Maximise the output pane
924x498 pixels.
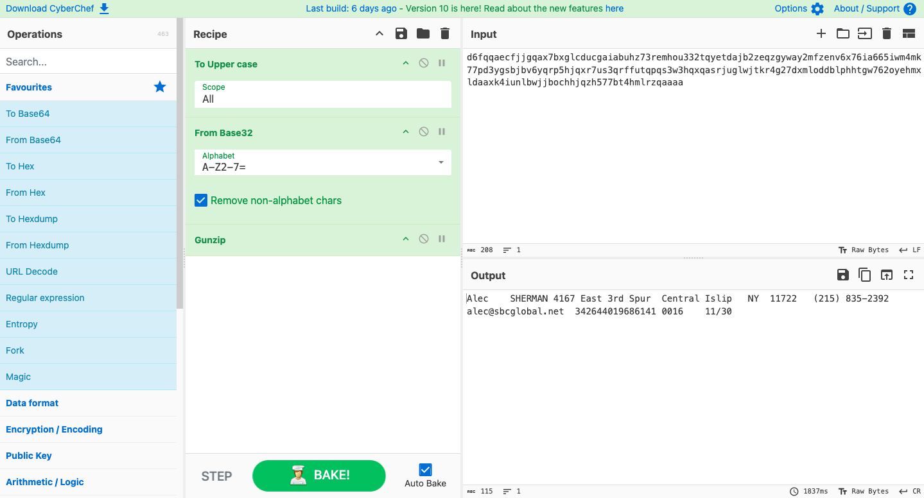(x=908, y=275)
